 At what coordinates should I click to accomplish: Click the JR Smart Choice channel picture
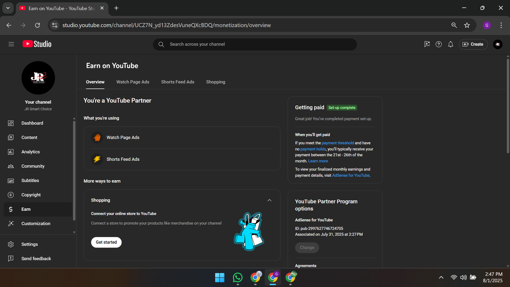[38, 78]
